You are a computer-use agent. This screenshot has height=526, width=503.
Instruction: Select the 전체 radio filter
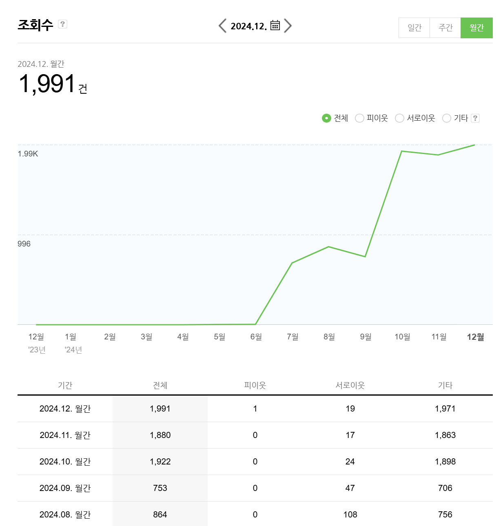[x=326, y=118]
